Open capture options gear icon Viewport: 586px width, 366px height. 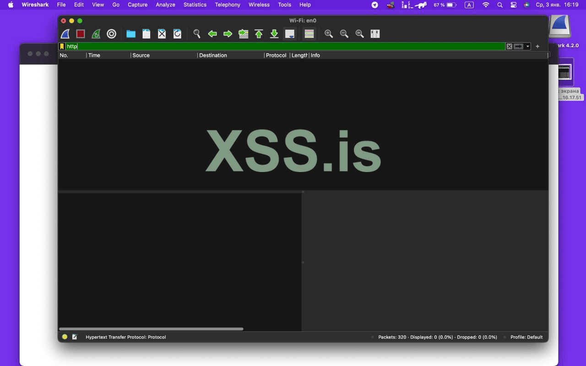111,34
